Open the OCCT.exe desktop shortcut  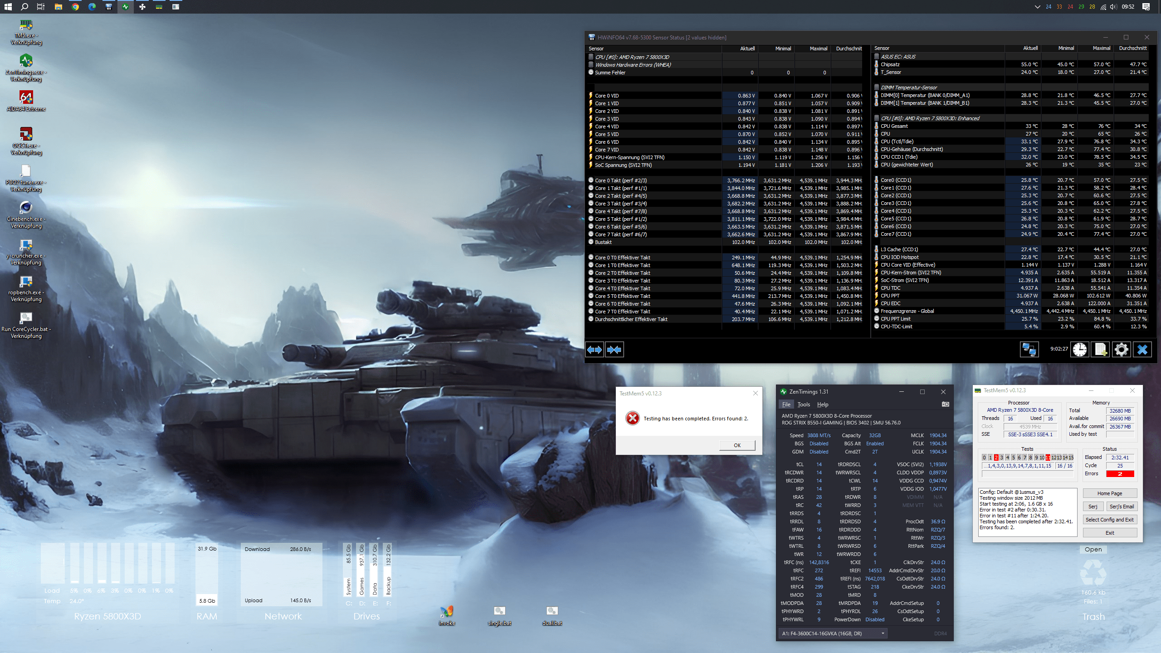click(x=26, y=141)
